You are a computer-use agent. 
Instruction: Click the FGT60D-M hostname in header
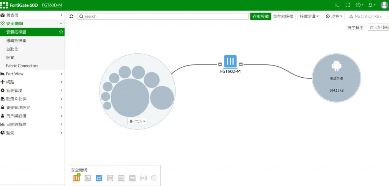click(x=52, y=5)
